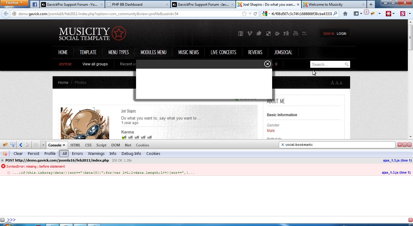Open the people-figures social icon in the header
The height and width of the screenshot is (226, 413).
pos(286,34)
